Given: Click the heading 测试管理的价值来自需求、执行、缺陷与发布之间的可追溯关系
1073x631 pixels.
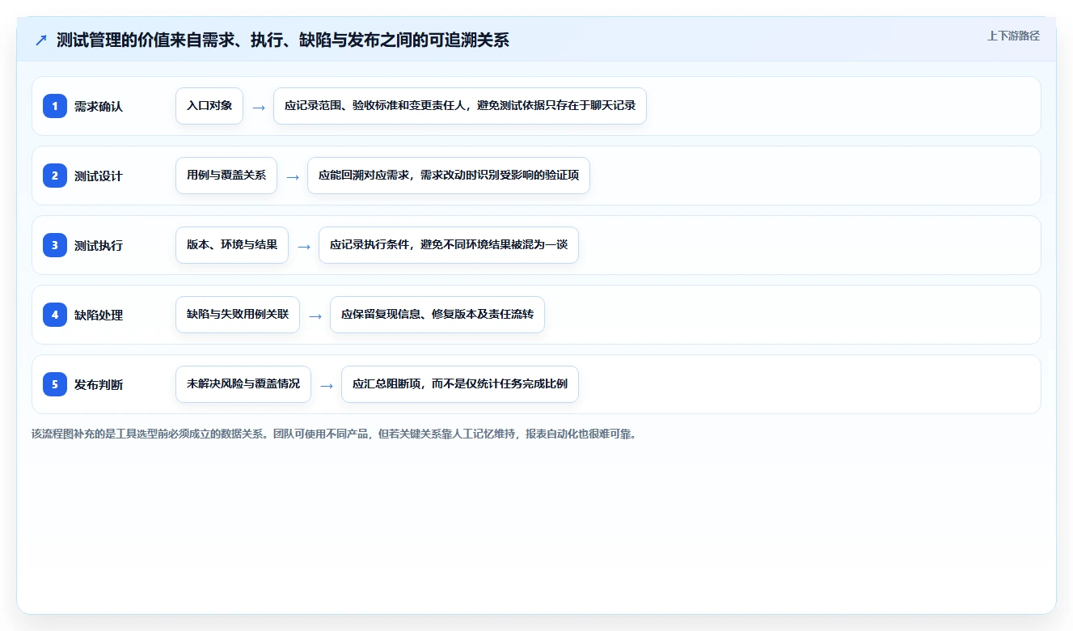Looking at the screenshot, I should (283, 40).
